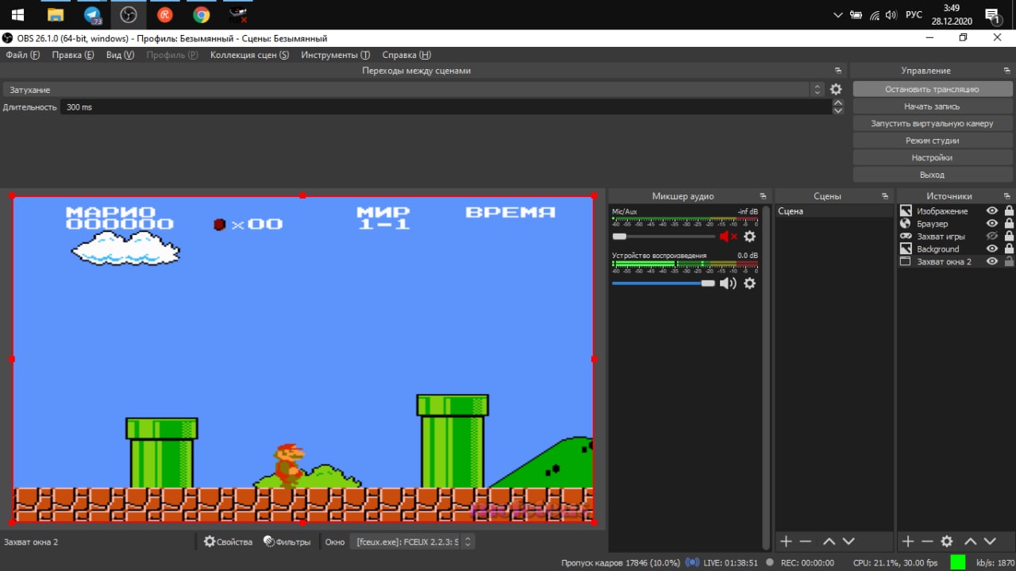Open the notification center icon
The height and width of the screenshot is (571, 1016).
991,14
